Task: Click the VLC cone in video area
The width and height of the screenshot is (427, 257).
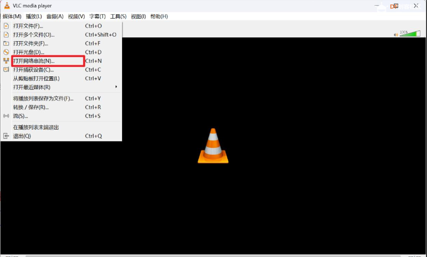Action: tap(213, 146)
